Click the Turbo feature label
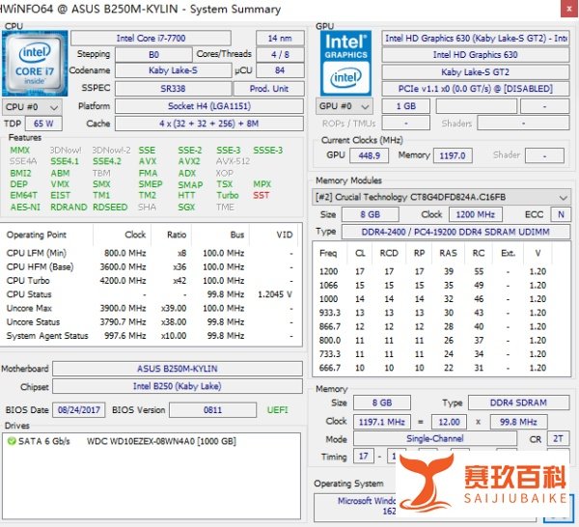The width and height of the screenshot is (579, 527). (228, 195)
